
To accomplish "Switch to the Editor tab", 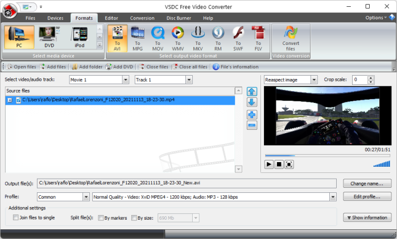I will 111,18.
